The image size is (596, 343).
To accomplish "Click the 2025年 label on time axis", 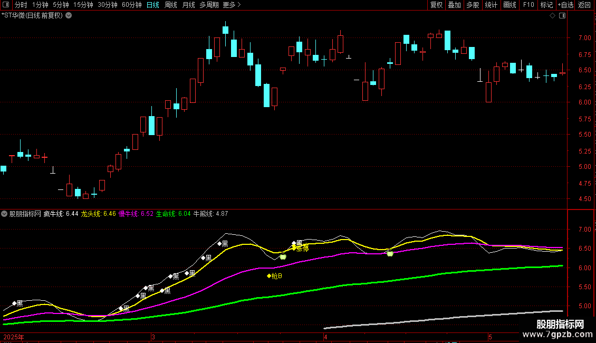I will click(14, 337).
